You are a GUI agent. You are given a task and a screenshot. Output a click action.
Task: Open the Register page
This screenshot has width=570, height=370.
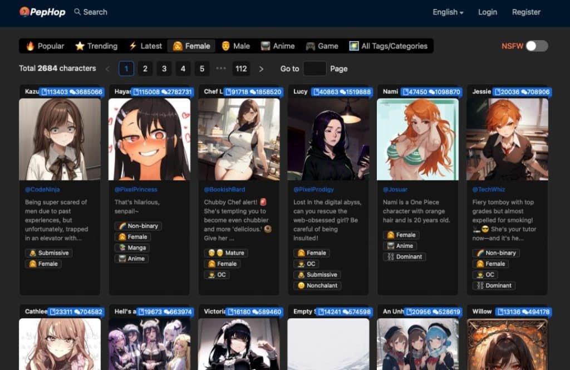(x=526, y=12)
